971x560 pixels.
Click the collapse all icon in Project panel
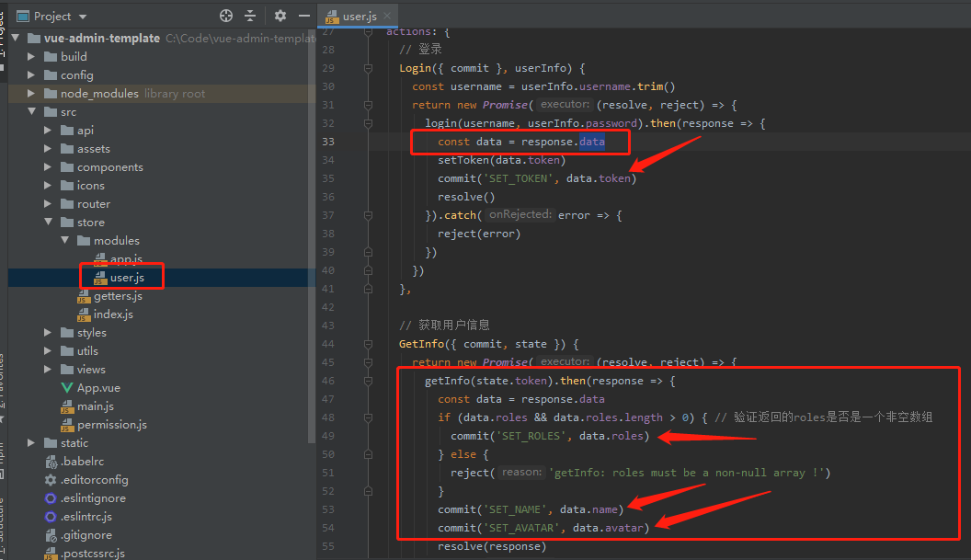click(250, 17)
